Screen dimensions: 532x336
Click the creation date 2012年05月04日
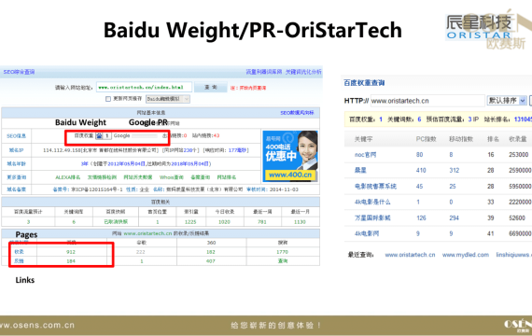[127, 163]
